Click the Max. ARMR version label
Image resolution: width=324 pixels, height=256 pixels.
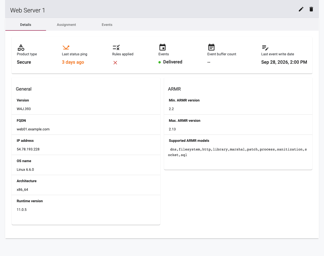(x=185, y=121)
